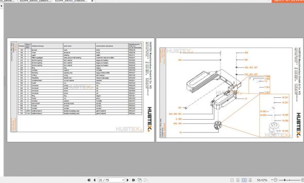Expand the left side panel arrow
This screenshot has width=304, height=183.
click(x=2, y=6)
